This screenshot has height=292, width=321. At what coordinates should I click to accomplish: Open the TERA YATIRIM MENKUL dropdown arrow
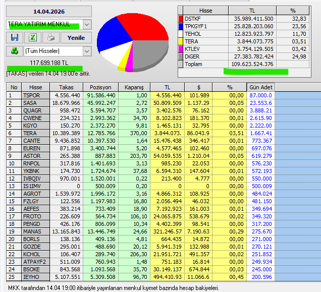(x=87, y=25)
